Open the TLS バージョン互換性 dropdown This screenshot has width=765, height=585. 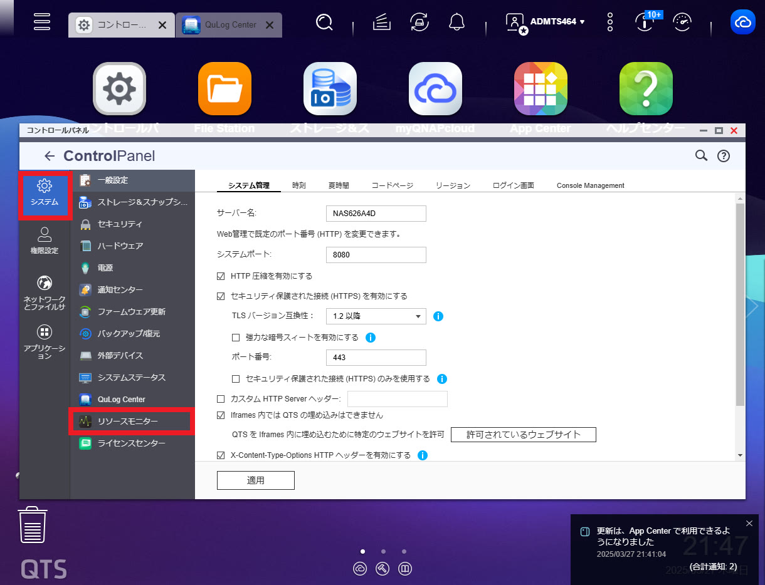point(376,316)
